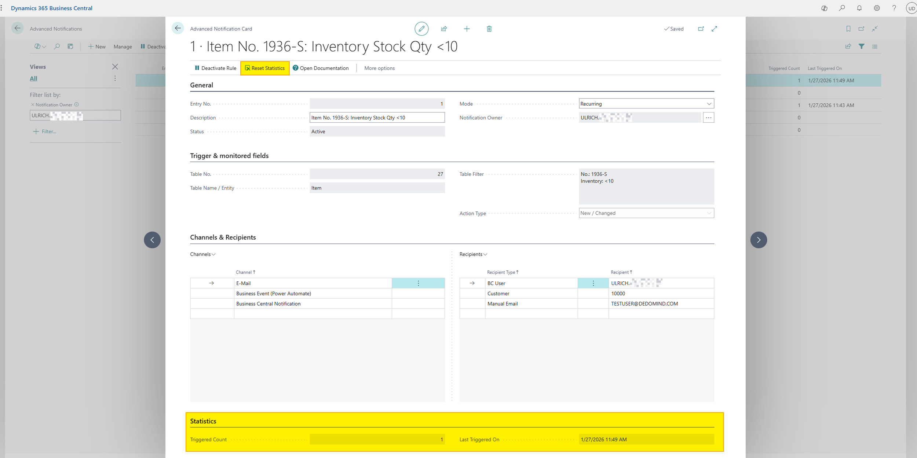Click Open Documentation button

pos(321,68)
